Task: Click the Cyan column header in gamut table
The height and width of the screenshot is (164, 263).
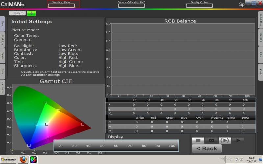Action: (200, 118)
